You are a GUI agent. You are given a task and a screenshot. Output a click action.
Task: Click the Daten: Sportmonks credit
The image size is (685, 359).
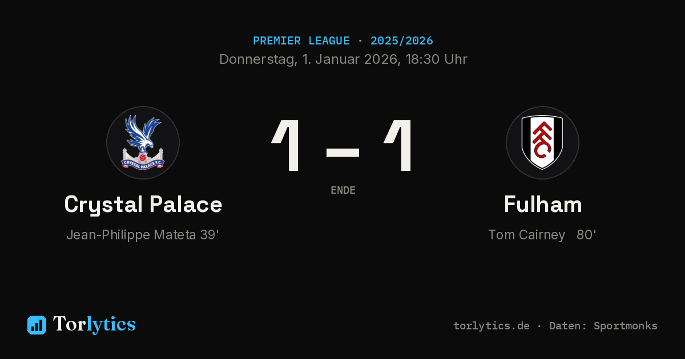pyautogui.click(x=603, y=326)
